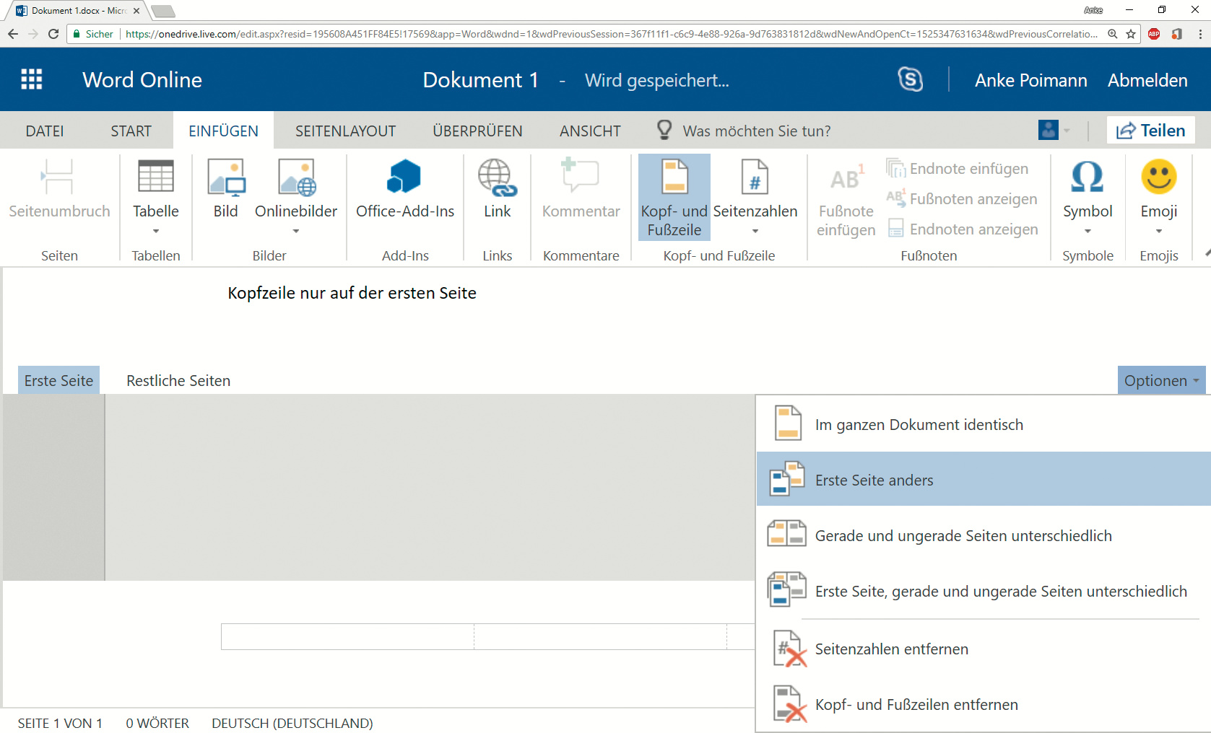Expand the Emoji dropdown arrow

point(1159,232)
